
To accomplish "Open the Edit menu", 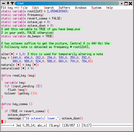I will click(36, 8).
